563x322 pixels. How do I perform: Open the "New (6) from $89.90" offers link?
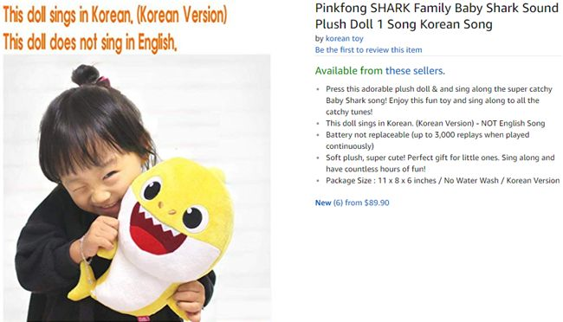coord(352,203)
